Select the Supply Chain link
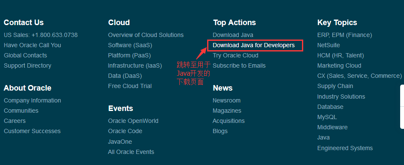 point(335,86)
